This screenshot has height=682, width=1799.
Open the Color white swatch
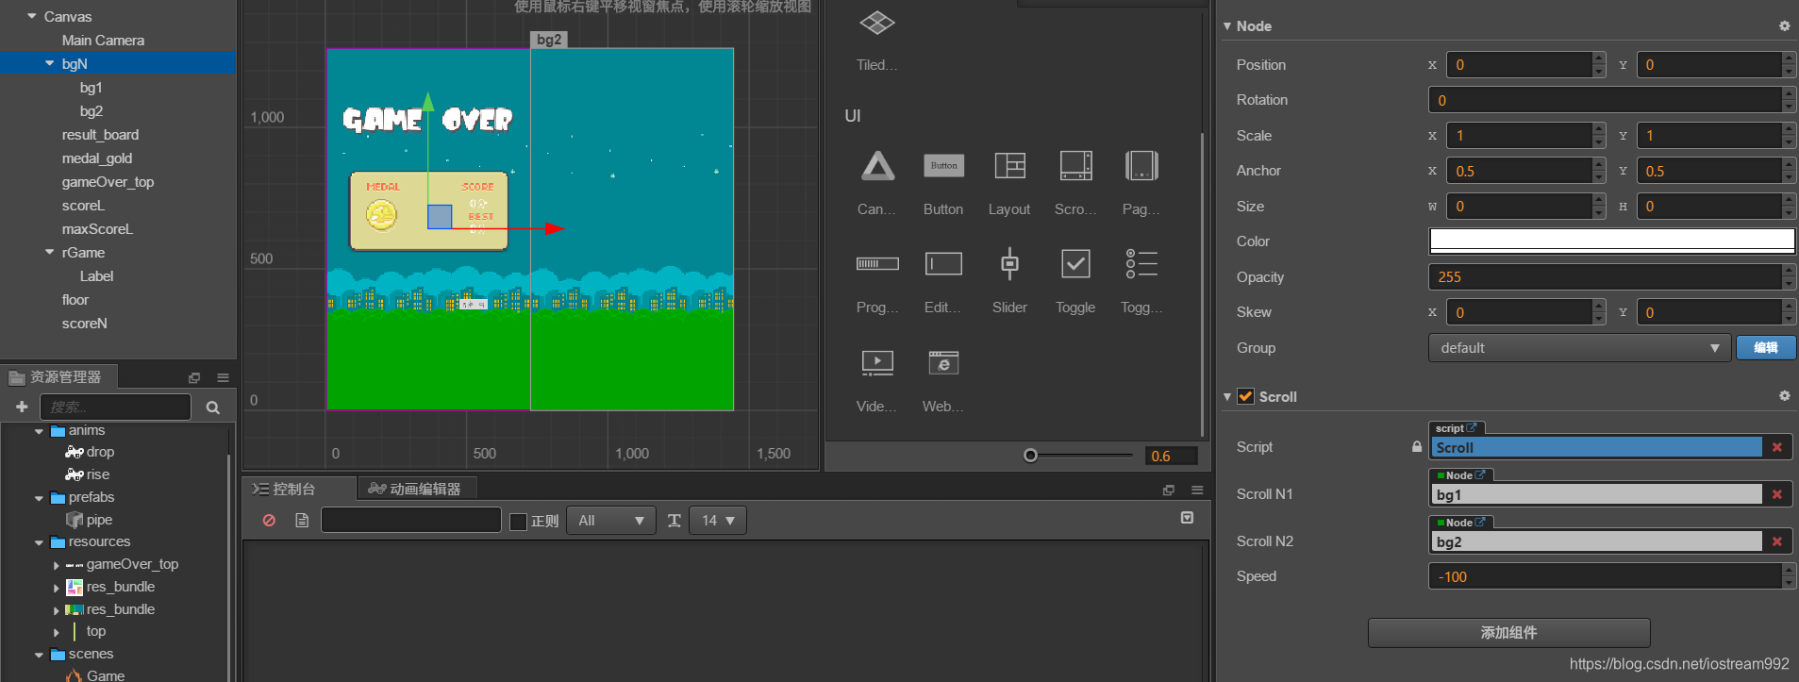click(x=1612, y=241)
